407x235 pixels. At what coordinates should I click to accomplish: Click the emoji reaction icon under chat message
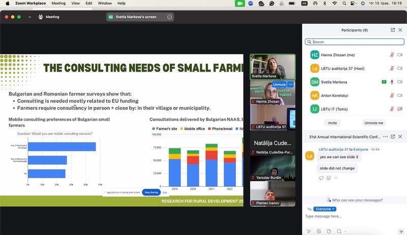click(x=329, y=178)
